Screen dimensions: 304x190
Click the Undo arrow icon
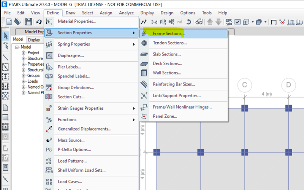(39, 22)
